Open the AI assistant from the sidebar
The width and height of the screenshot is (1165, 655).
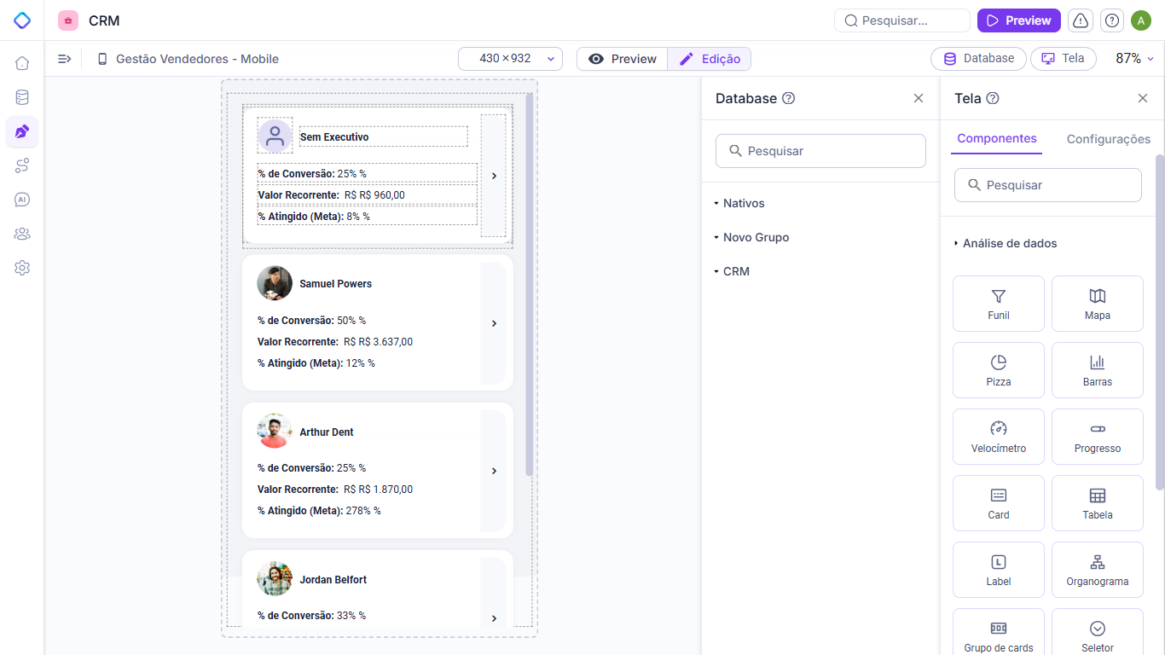[21, 200]
